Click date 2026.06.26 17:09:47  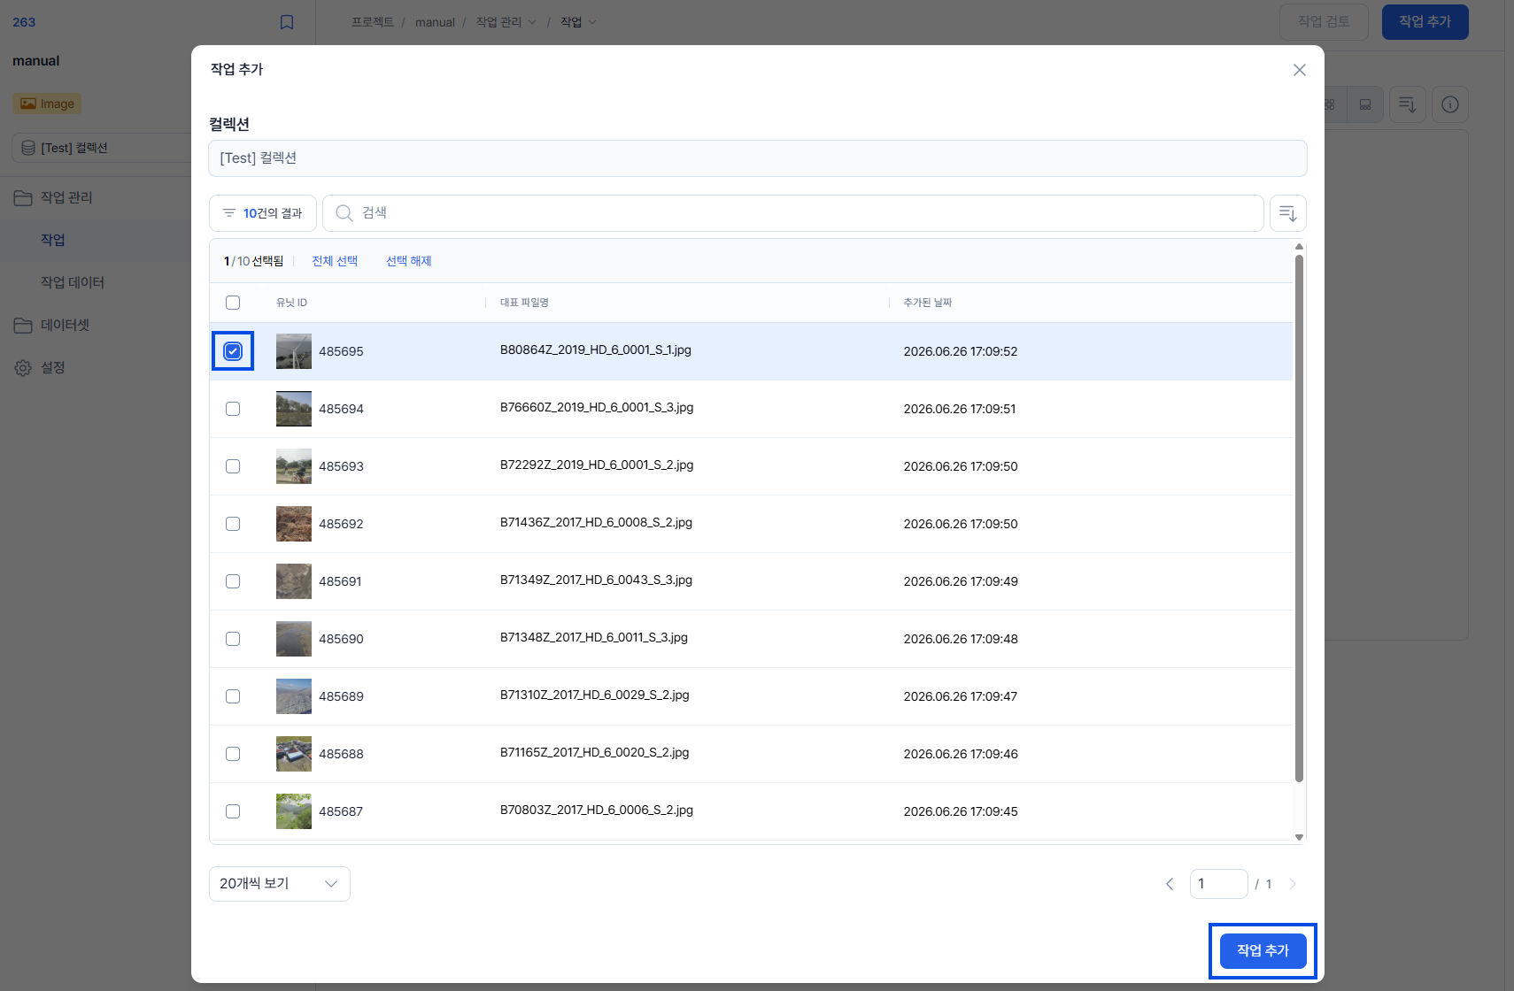[961, 696]
